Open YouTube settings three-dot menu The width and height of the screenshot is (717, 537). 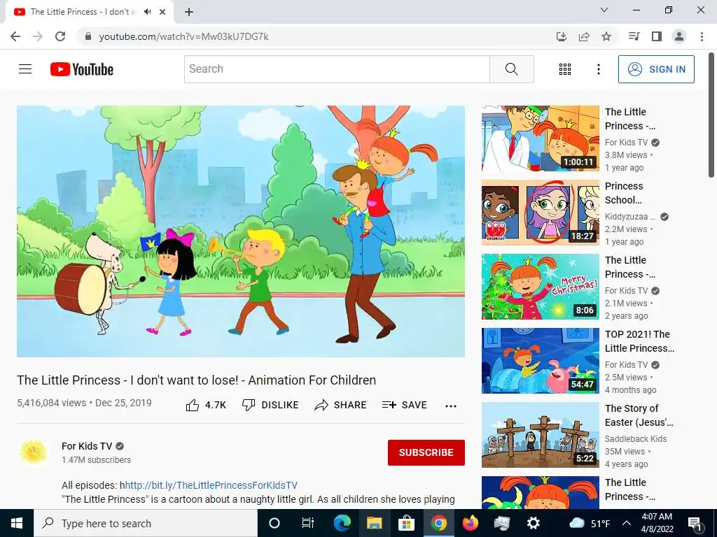pos(598,69)
